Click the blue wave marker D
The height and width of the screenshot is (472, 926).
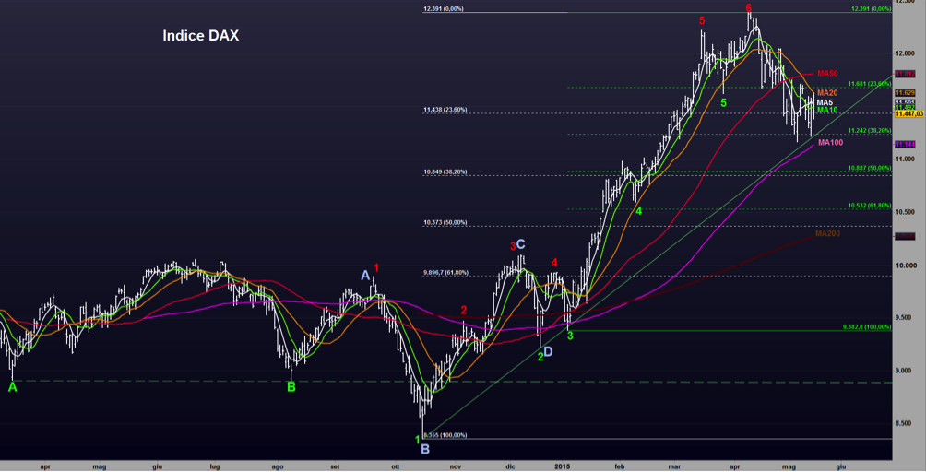548,352
